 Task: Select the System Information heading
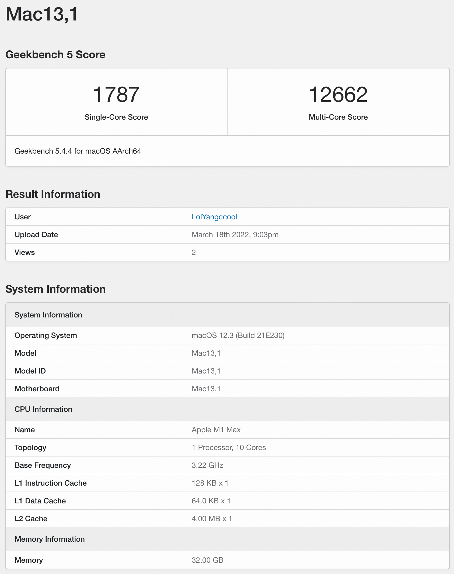point(56,289)
